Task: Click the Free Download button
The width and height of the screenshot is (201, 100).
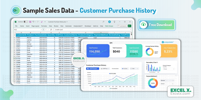Action: point(157,25)
